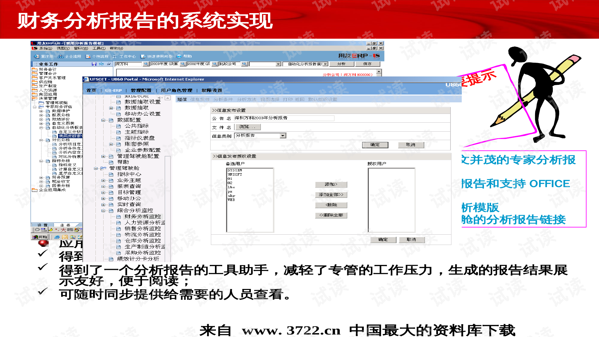Expand 数据抽取 node in portal tree
Image resolution: width=599 pixels, height=337 pixels.
[111, 108]
